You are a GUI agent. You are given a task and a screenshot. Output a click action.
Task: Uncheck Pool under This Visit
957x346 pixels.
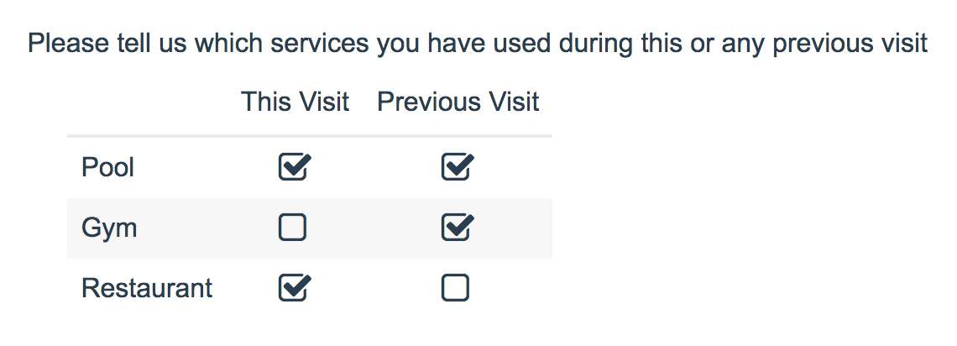(x=294, y=167)
